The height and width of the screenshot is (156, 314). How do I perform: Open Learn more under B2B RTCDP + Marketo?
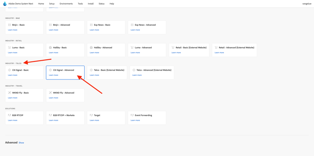[x=54, y=120]
